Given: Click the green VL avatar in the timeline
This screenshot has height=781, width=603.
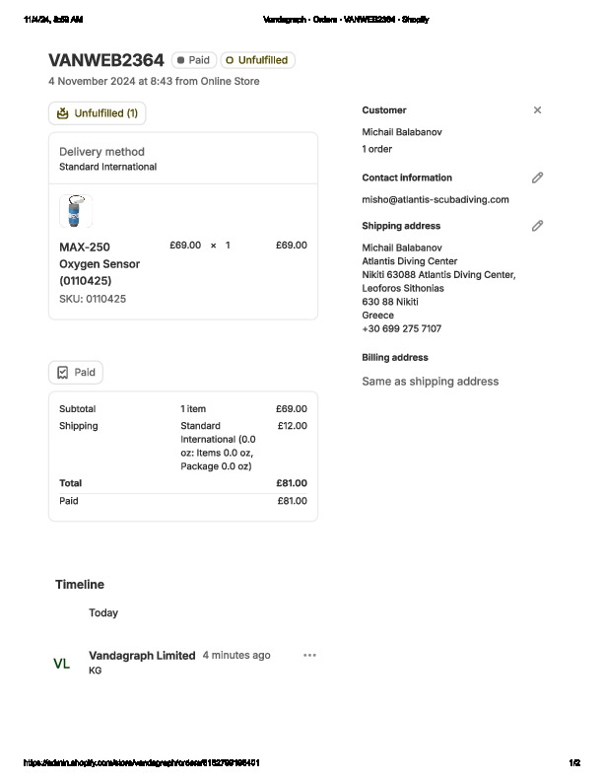Looking at the screenshot, I should pyautogui.click(x=62, y=664).
